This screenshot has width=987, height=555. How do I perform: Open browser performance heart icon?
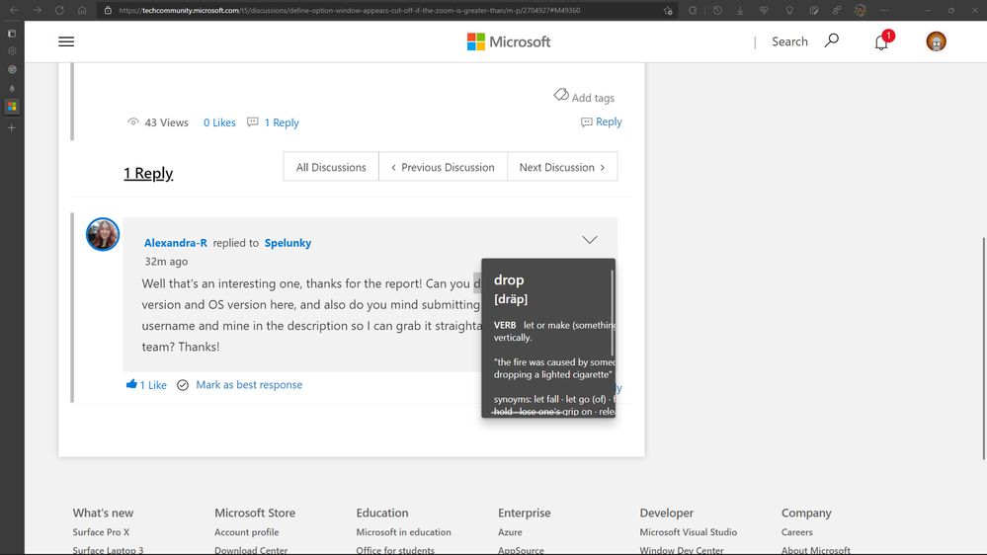click(764, 10)
